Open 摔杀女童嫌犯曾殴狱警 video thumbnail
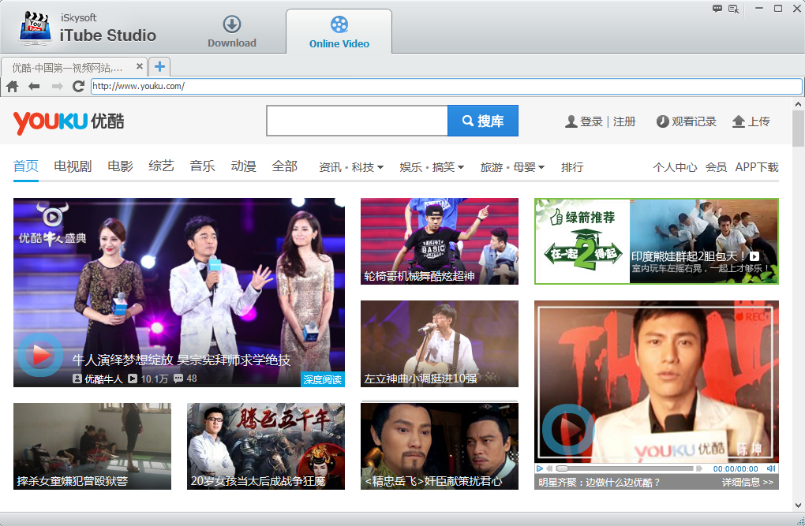The height and width of the screenshot is (526, 805). tap(92, 446)
